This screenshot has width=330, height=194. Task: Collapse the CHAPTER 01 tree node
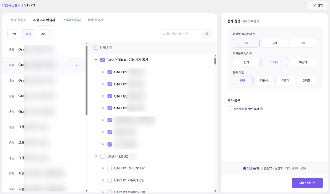96,60
